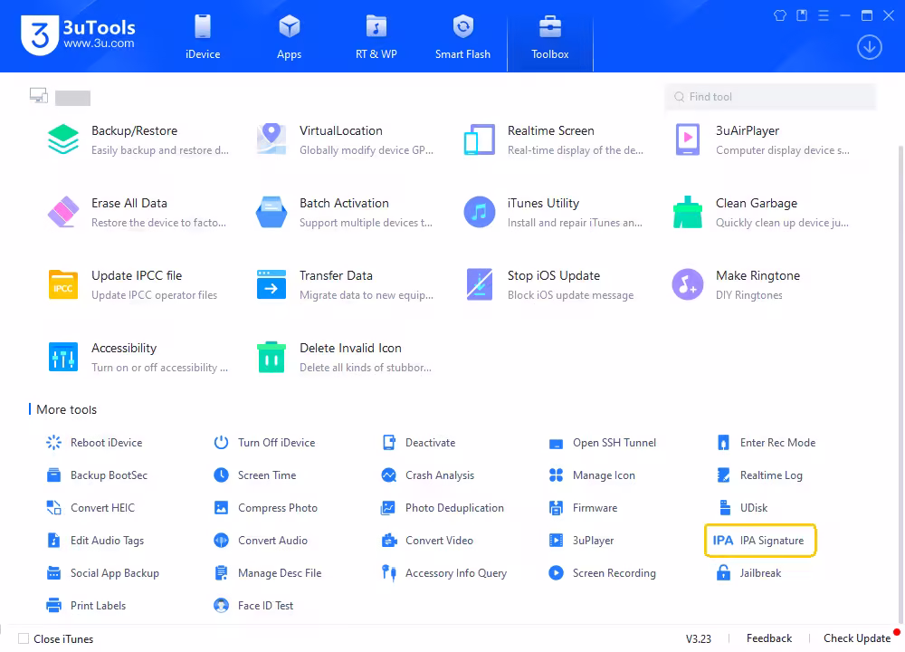Click the Print Labels entry
This screenshot has height=652, width=905.
[85, 605]
